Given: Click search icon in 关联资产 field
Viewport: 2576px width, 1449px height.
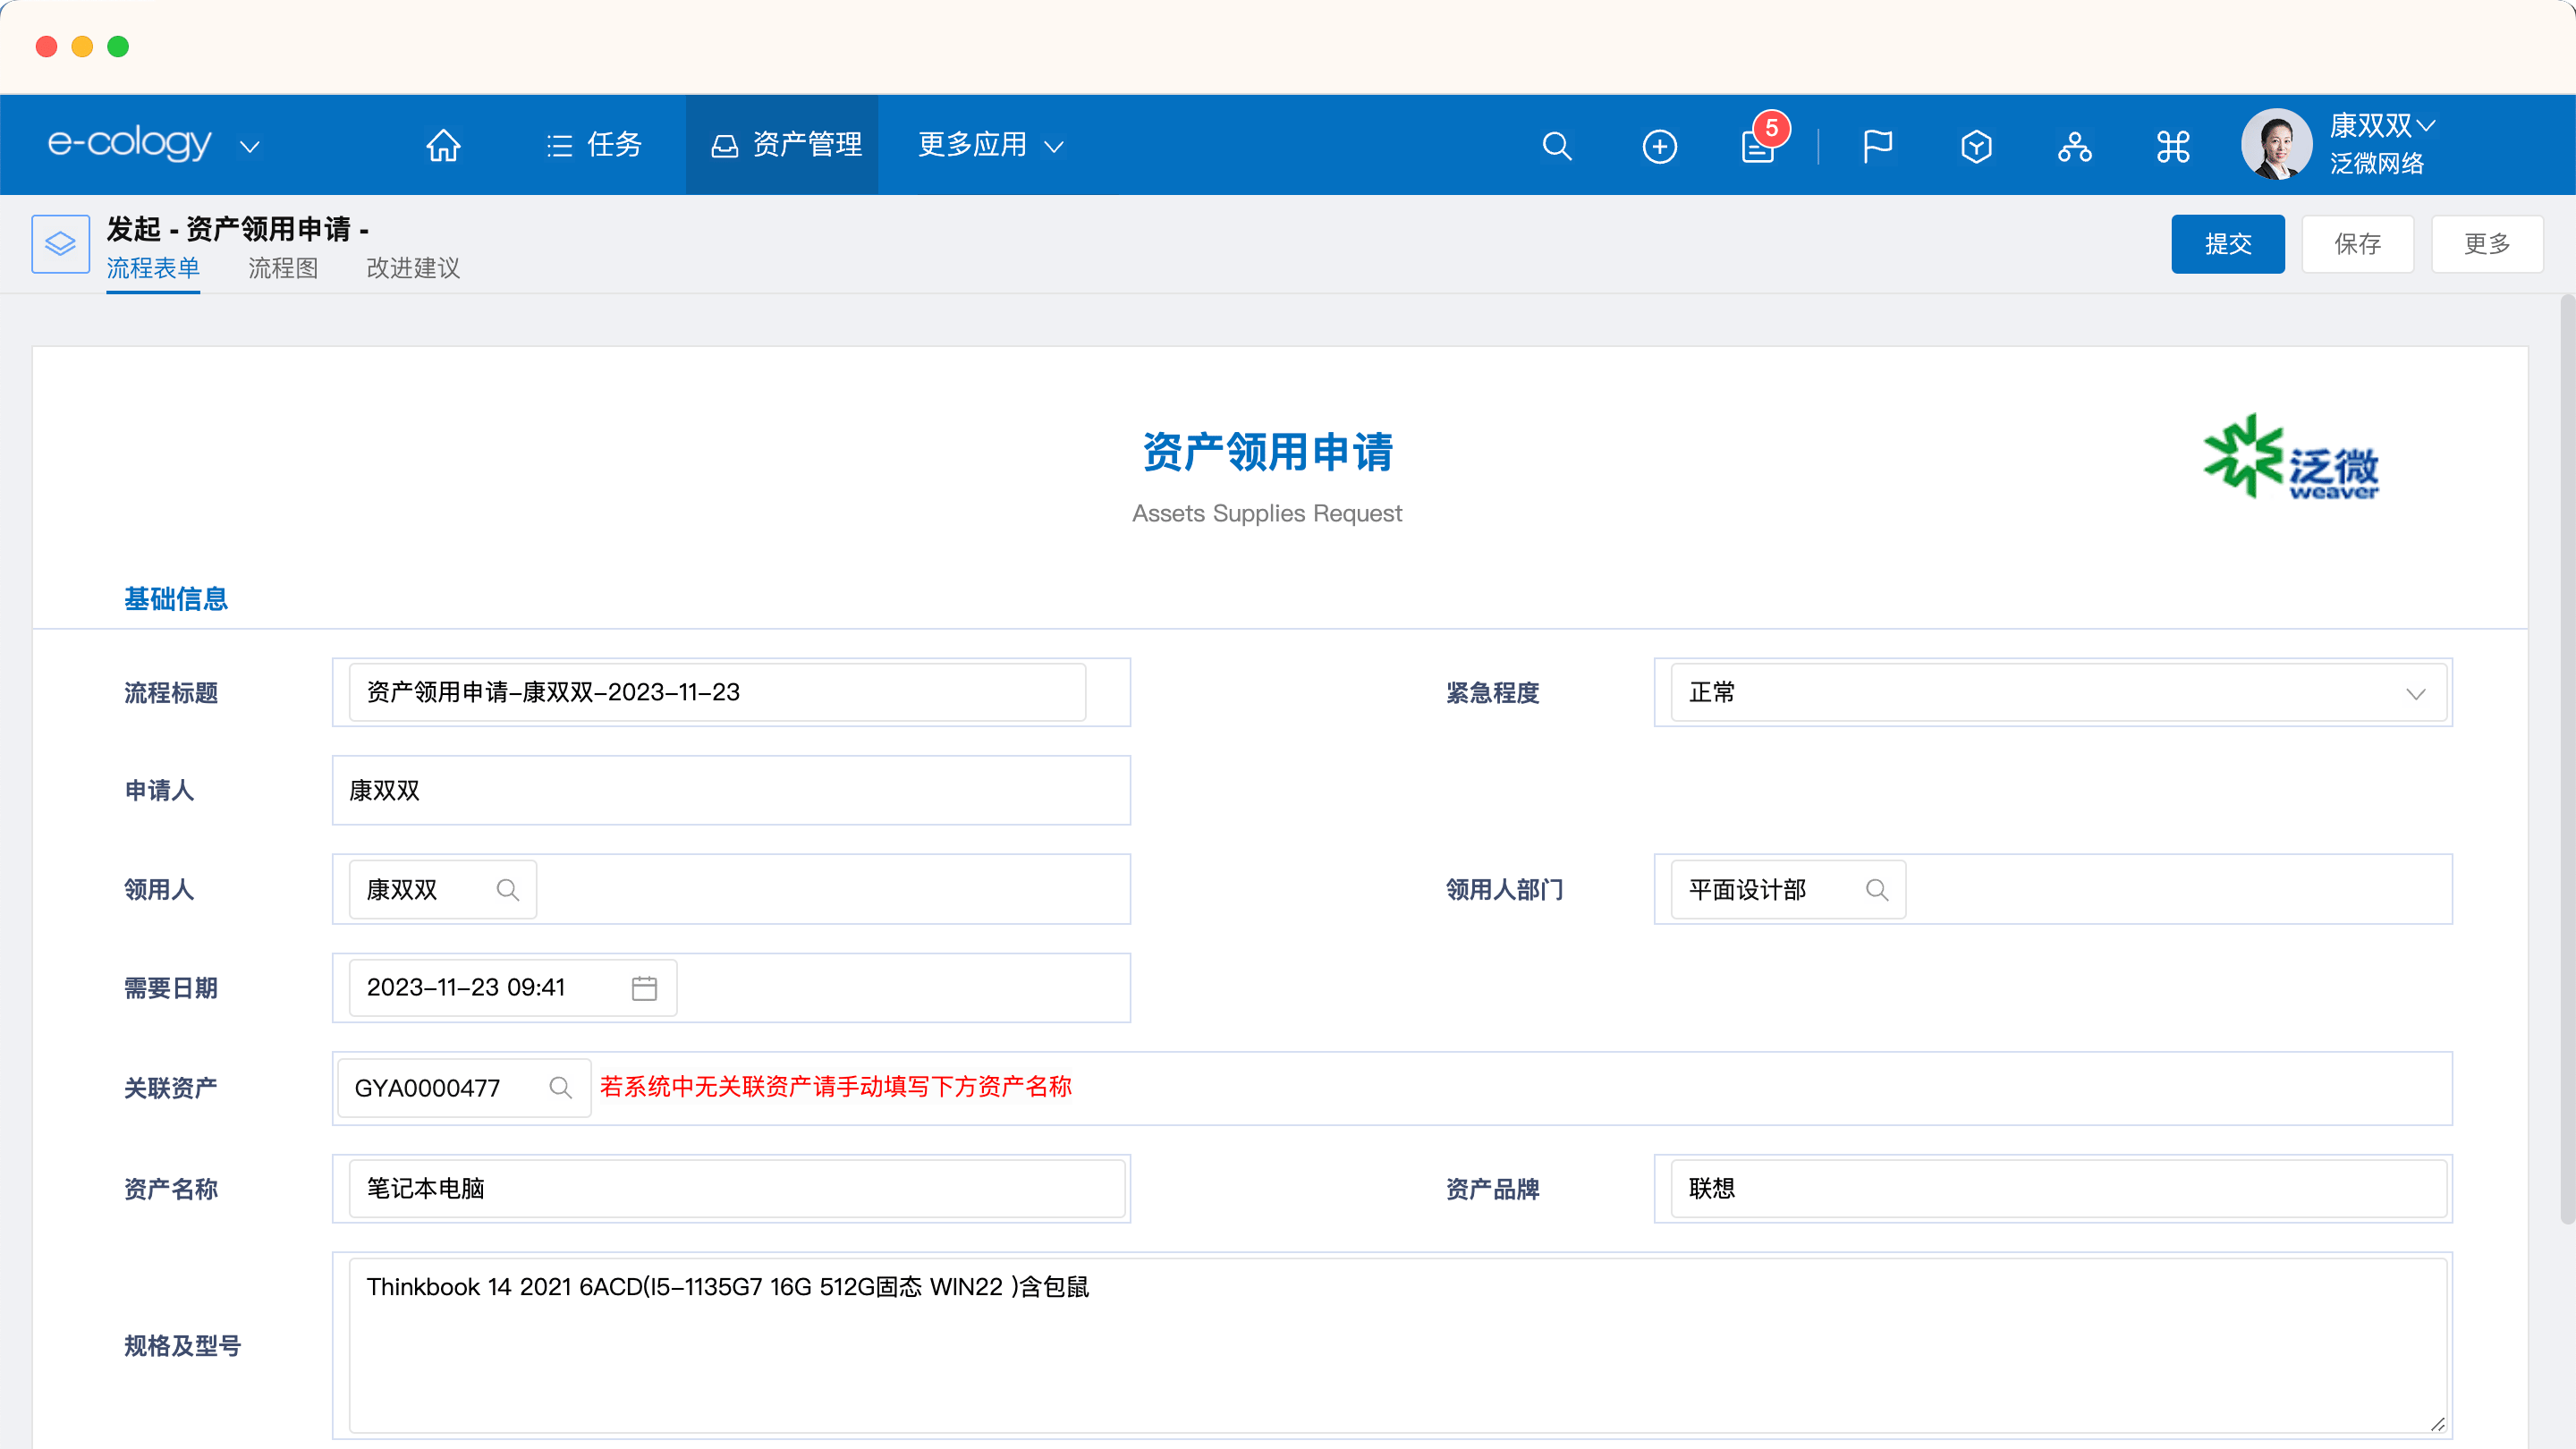Looking at the screenshot, I should [x=560, y=1088].
